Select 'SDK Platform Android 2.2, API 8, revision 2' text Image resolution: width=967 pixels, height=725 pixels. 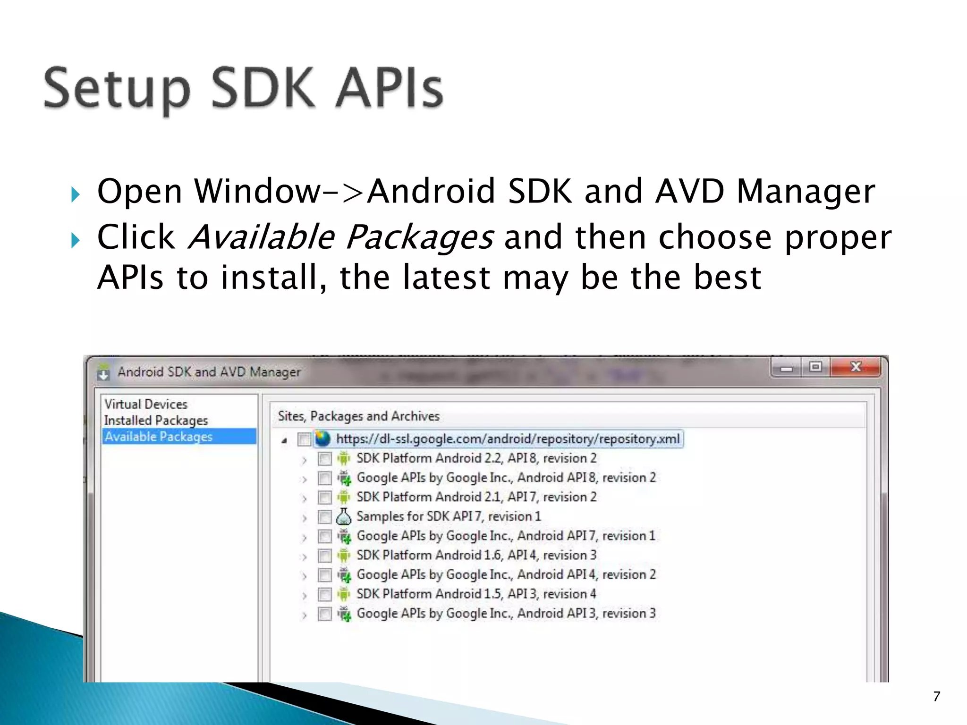[x=476, y=458]
